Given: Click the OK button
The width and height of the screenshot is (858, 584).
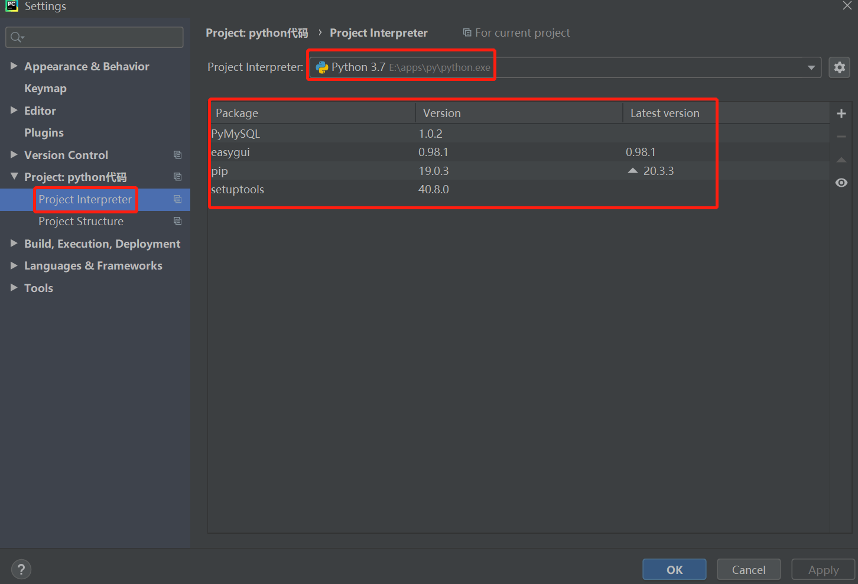Looking at the screenshot, I should (x=674, y=570).
